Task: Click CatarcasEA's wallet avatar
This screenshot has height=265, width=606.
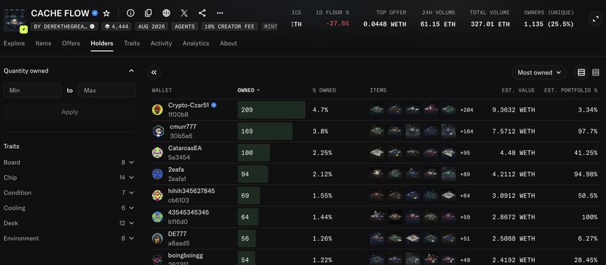Action: point(158,153)
